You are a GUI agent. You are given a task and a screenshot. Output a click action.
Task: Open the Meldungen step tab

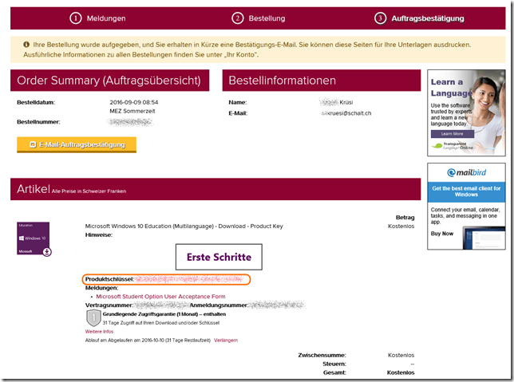97,18
